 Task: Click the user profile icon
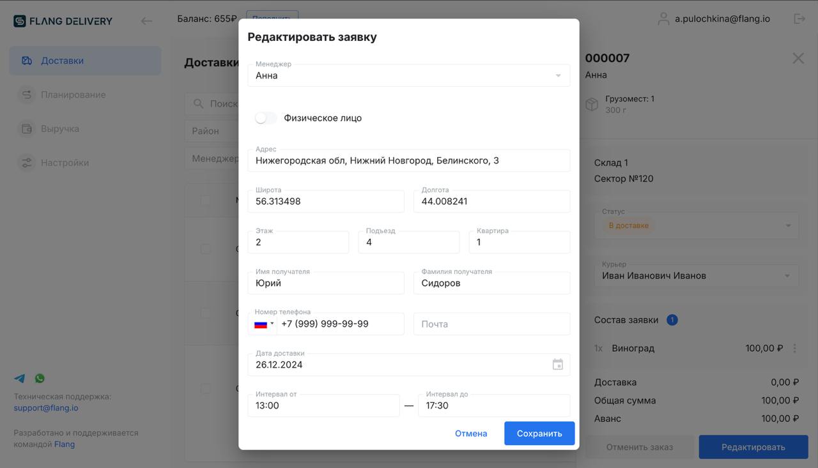tap(663, 19)
